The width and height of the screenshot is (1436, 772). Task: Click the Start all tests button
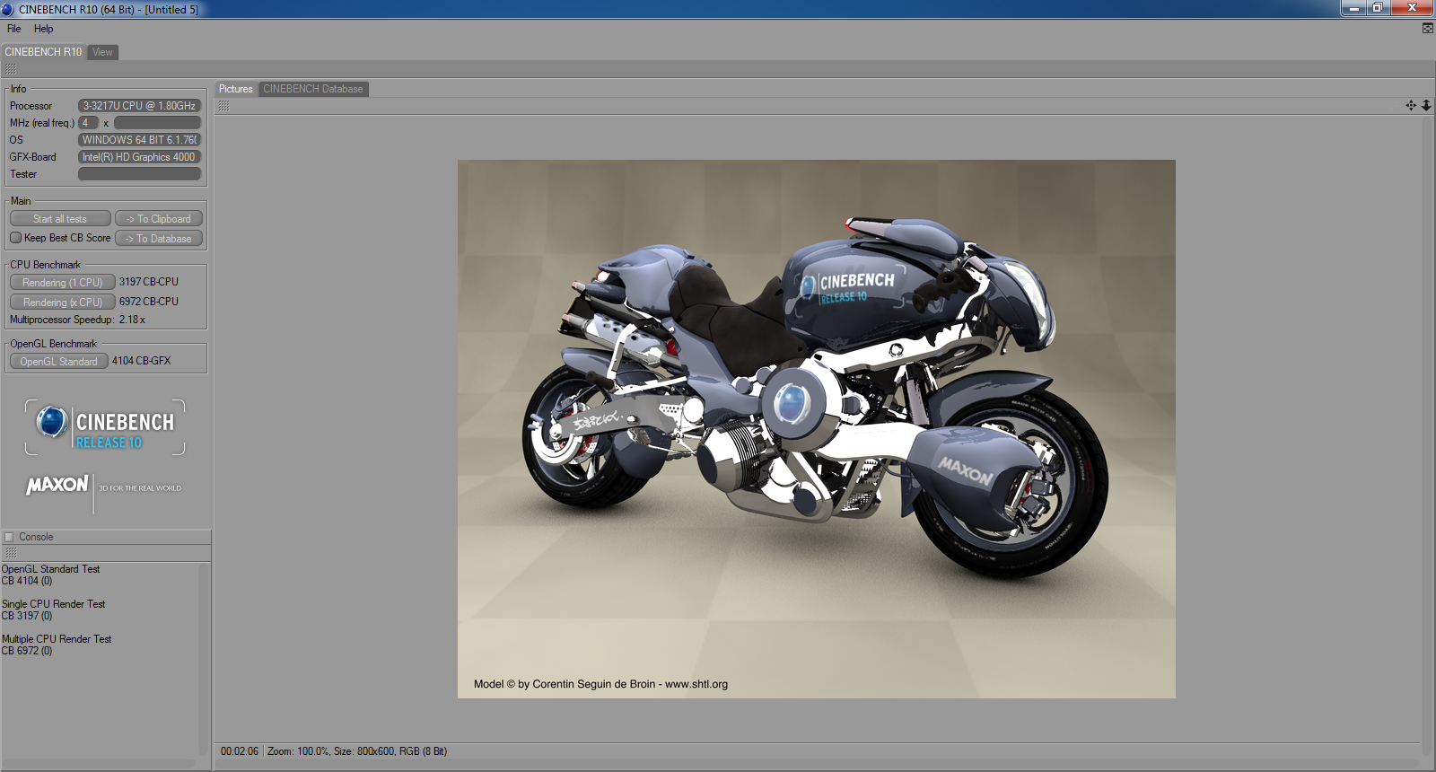click(60, 219)
